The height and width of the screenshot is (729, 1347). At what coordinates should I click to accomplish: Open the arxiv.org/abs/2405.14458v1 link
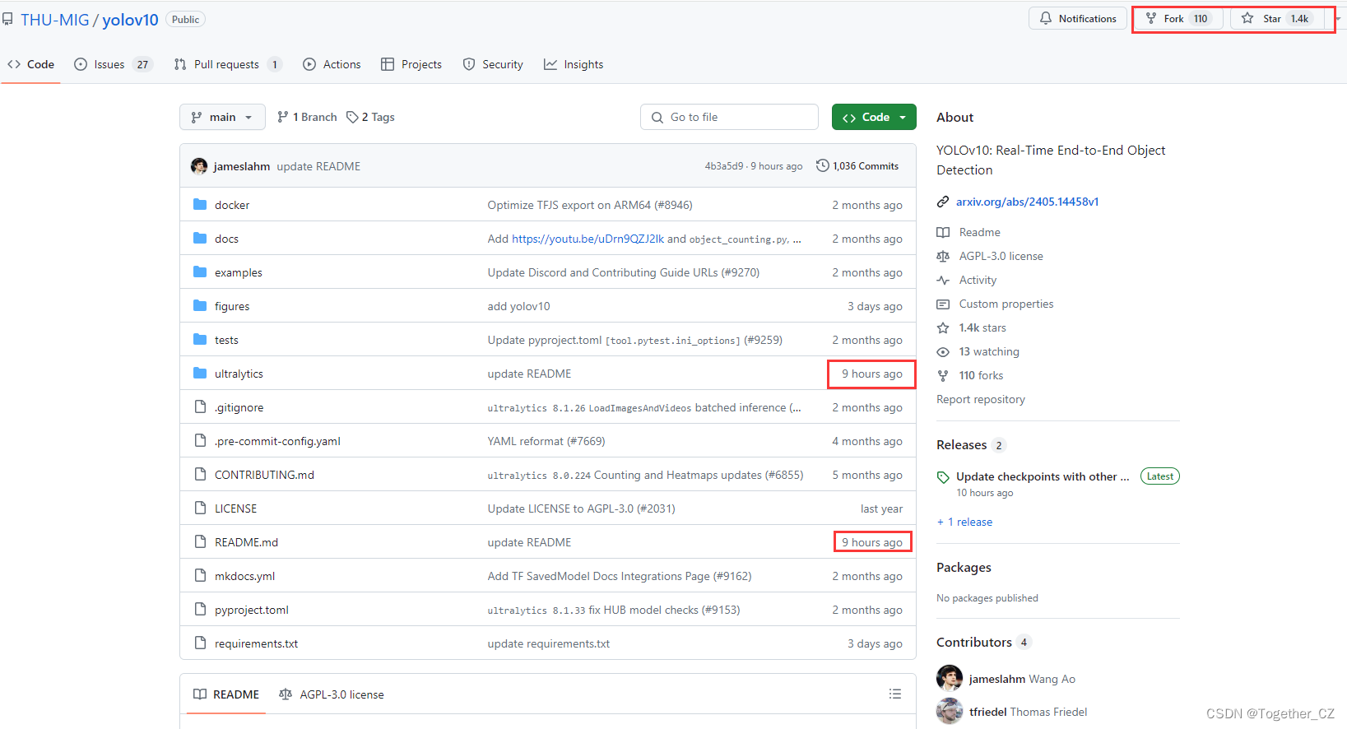pyautogui.click(x=1027, y=202)
